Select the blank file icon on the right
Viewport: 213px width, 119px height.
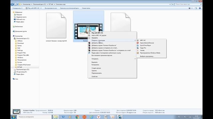click(x=120, y=22)
